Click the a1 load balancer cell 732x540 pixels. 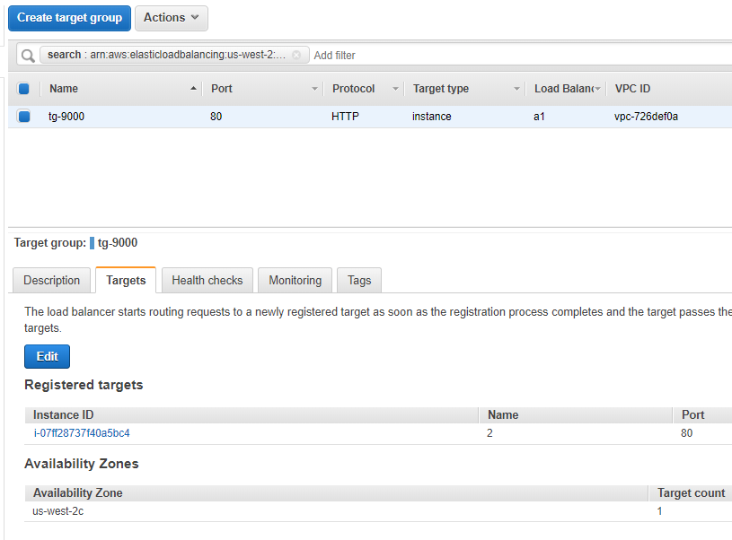(x=539, y=117)
